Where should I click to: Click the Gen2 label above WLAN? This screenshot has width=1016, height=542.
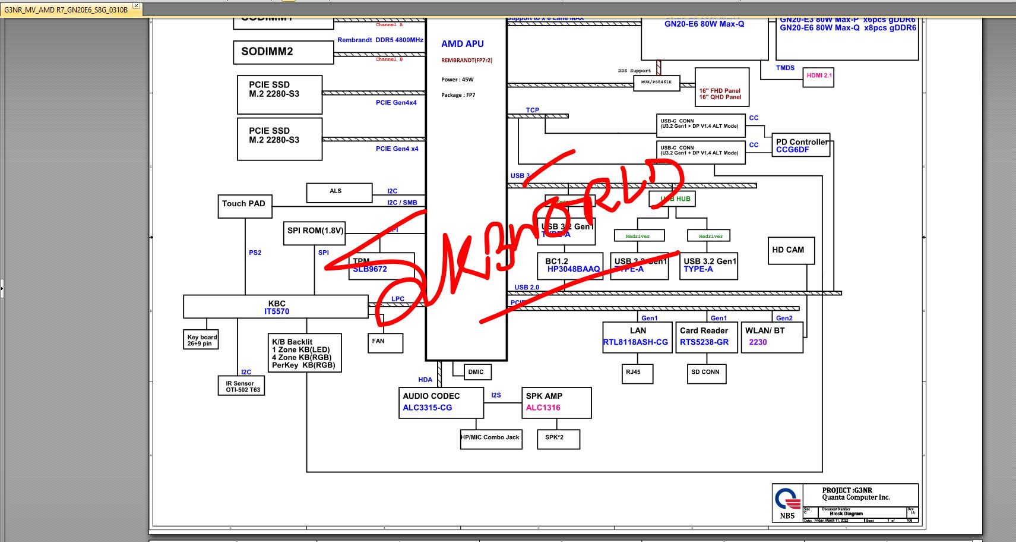pyautogui.click(x=784, y=318)
